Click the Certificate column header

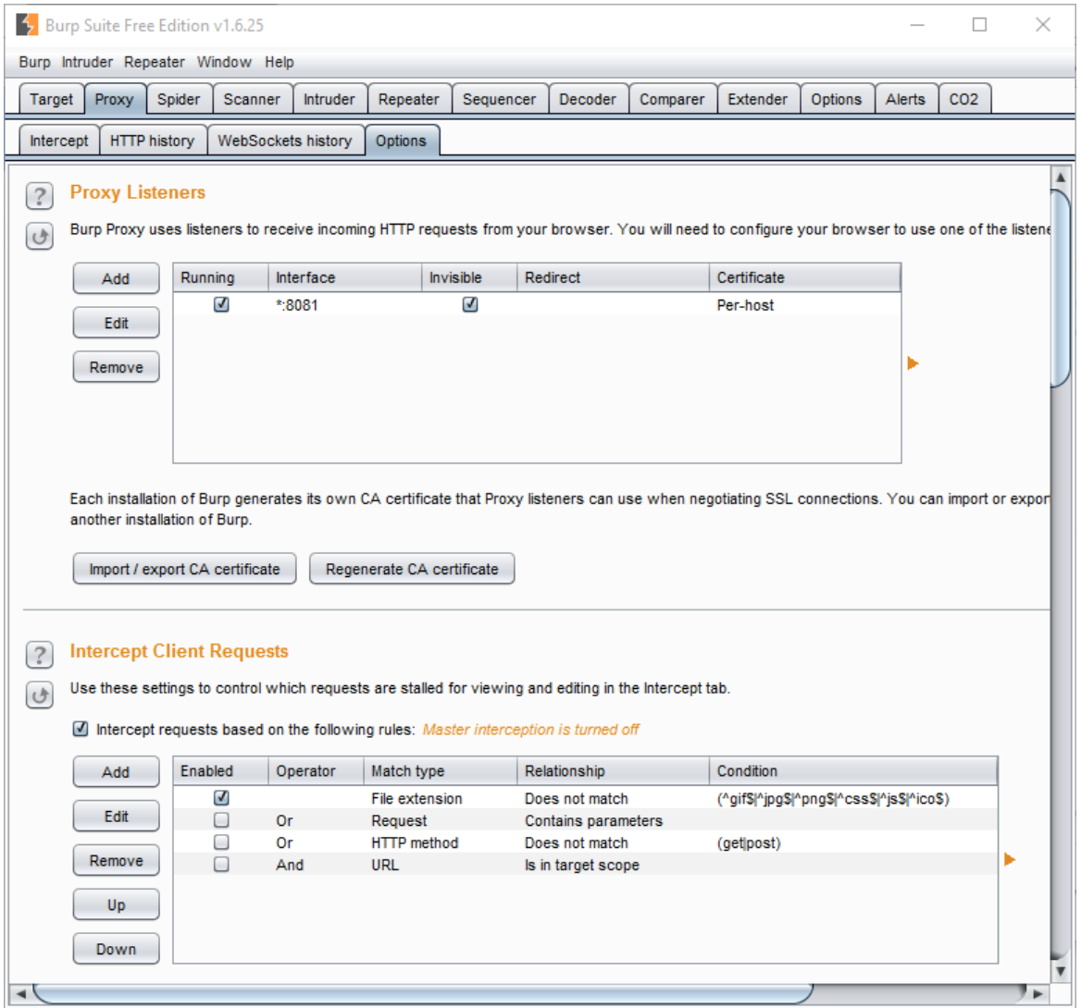(804, 277)
